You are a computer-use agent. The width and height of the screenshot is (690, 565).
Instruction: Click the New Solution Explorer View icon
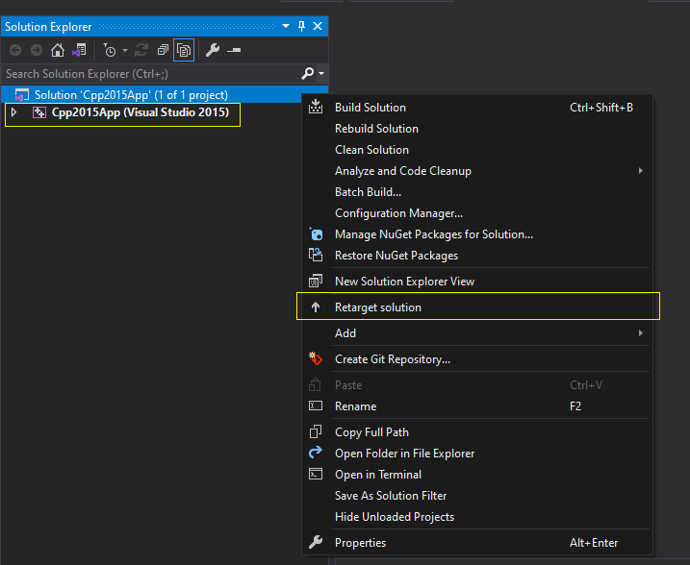[316, 281]
